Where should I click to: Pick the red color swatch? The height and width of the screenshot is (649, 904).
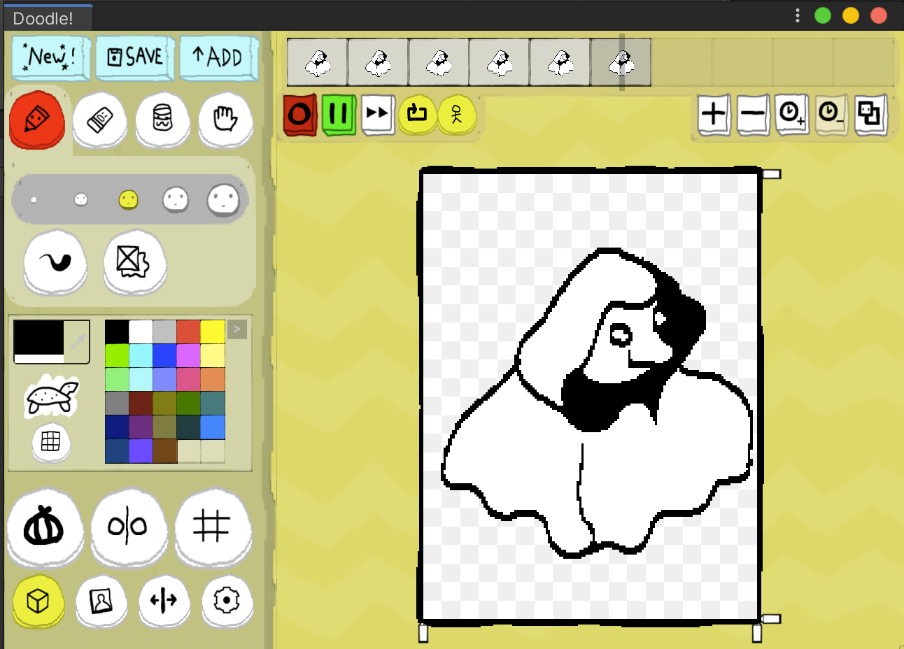pyautogui.click(x=189, y=332)
